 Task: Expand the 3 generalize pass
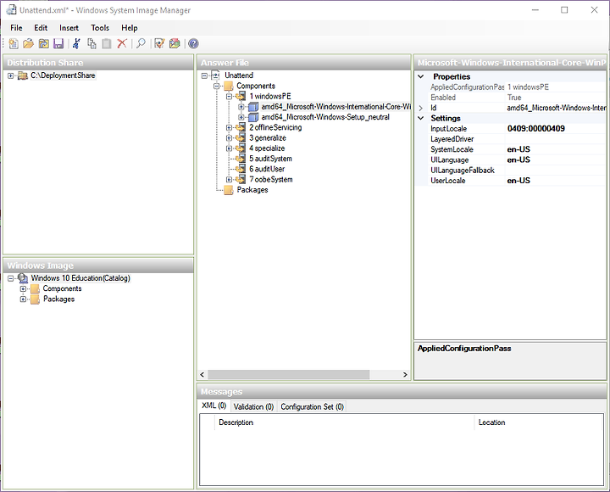pyautogui.click(x=229, y=138)
